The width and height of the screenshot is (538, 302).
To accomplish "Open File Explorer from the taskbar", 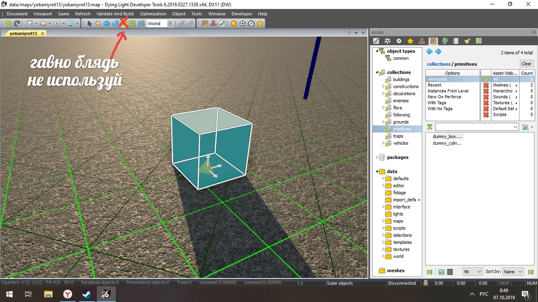I will (48, 294).
